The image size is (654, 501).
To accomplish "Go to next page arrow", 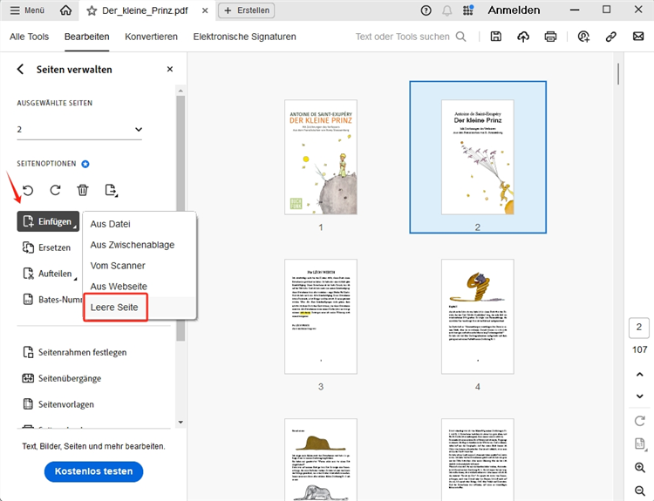I will click(639, 396).
